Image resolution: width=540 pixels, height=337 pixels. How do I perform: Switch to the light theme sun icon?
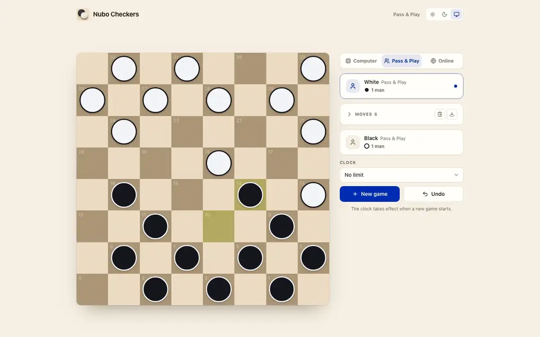click(432, 14)
